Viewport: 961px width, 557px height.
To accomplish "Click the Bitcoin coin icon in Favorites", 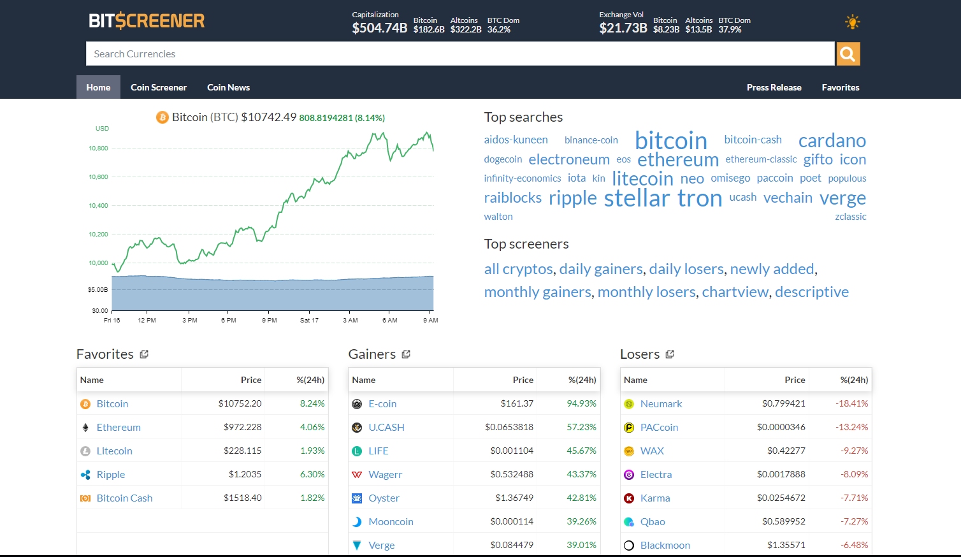I will click(x=85, y=404).
